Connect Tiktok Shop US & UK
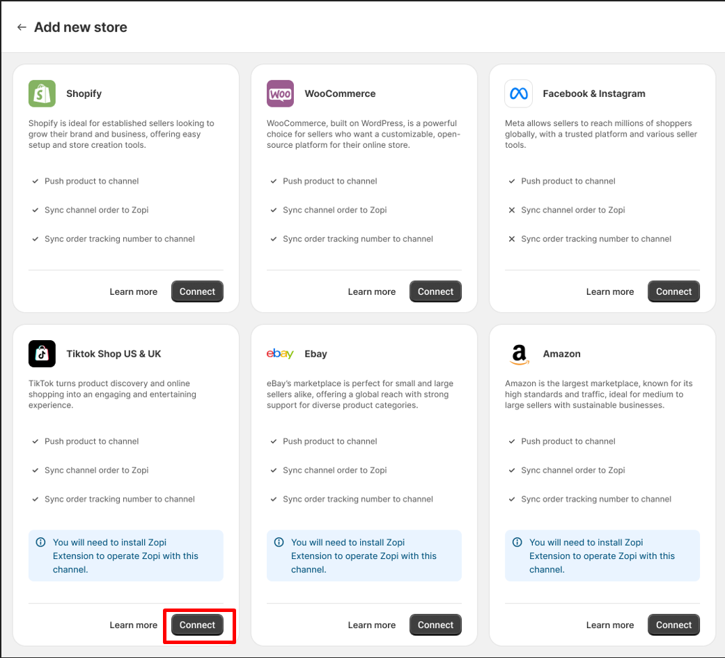This screenshot has width=725, height=658. point(197,625)
